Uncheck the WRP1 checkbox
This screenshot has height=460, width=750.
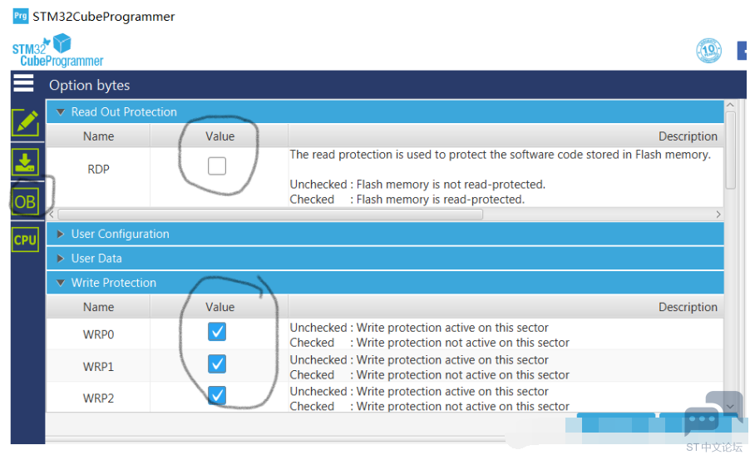217,364
